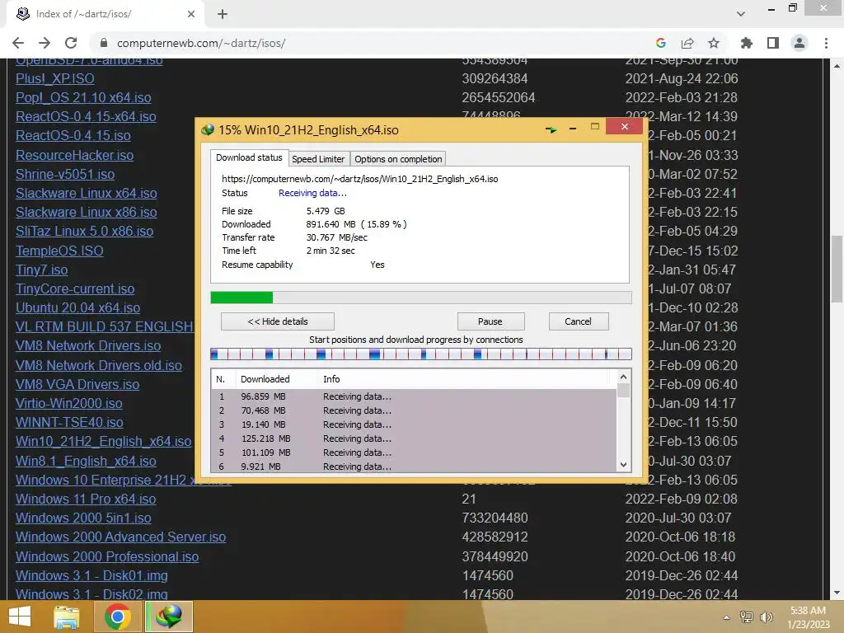
Task: Click the network tray icon
Action: (x=747, y=617)
